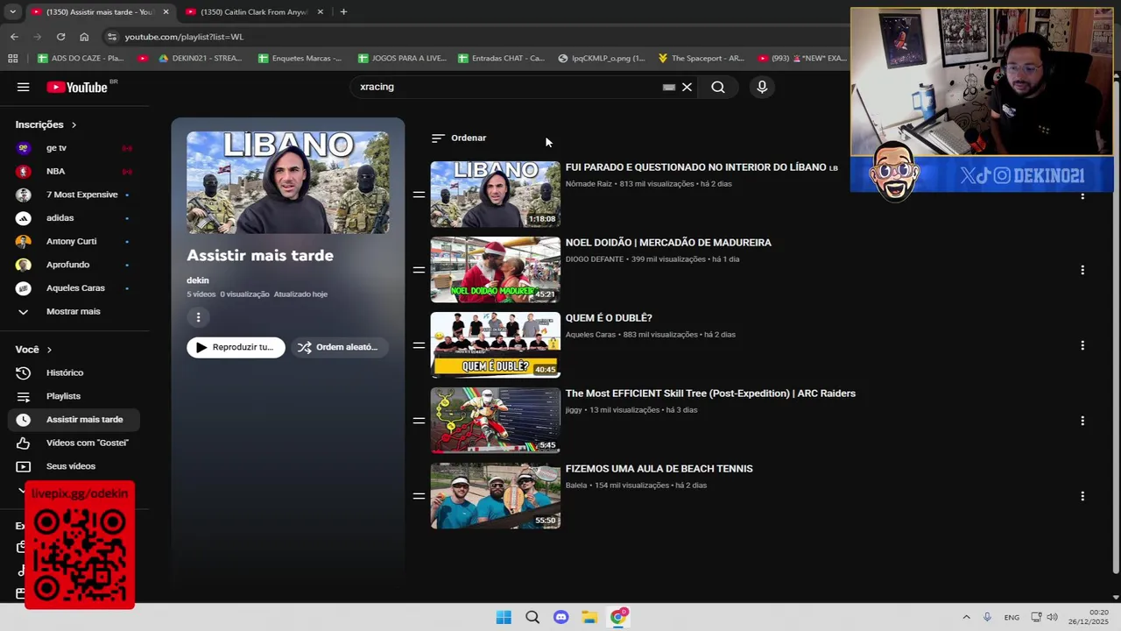Viewport: 1121px width, 631px height.
Task: Open title NOEL DOIDÃO | MERCADÃO DE MADUREIRA
Action: [x=668, y=243]
